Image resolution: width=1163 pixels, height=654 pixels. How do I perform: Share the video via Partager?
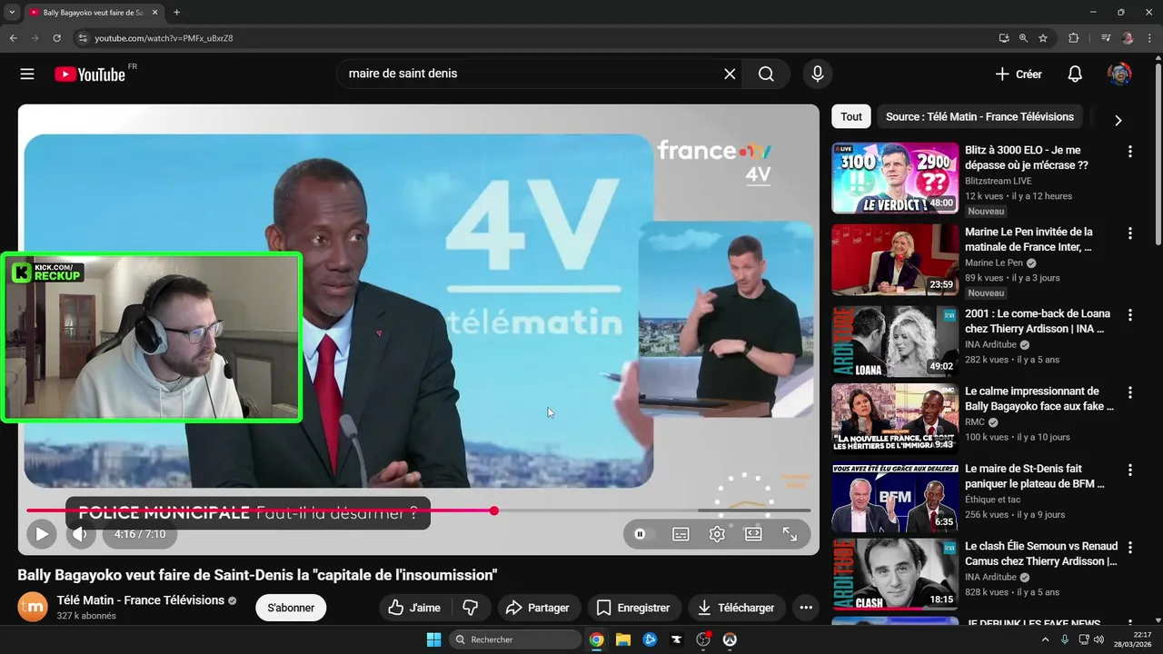pos(537,608)
